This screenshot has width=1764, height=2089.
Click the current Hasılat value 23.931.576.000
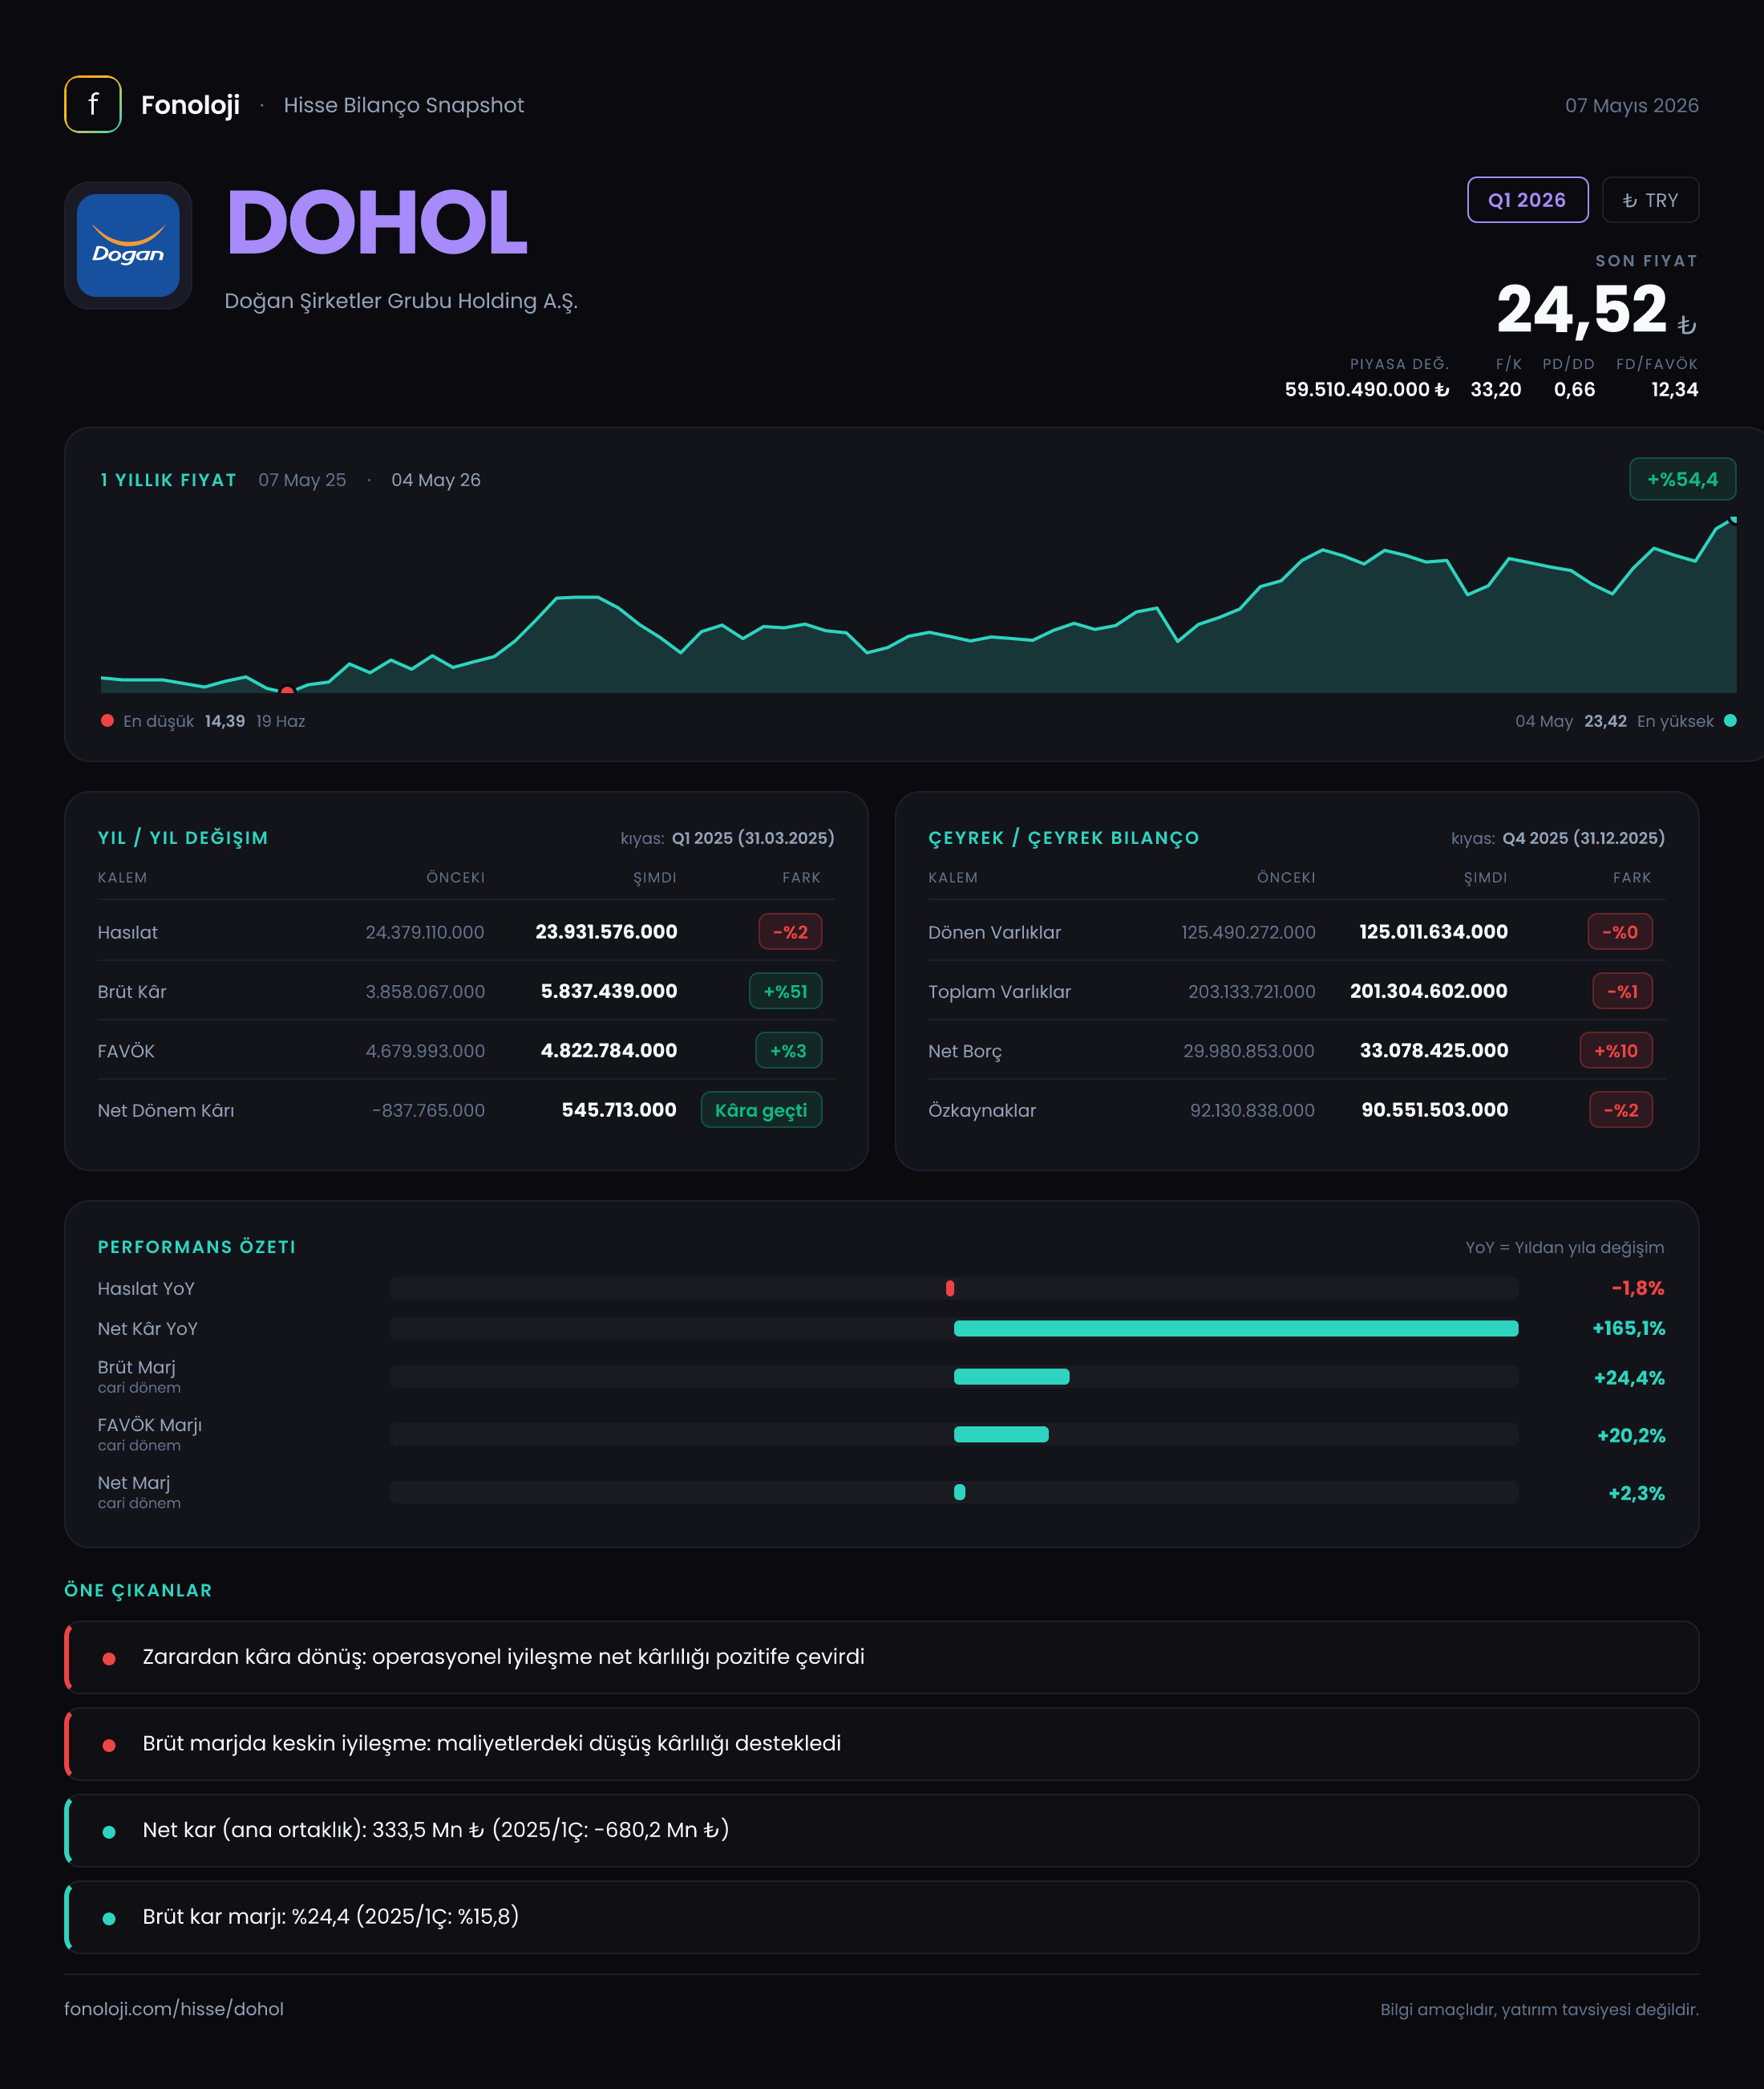(x=606, y=931)
